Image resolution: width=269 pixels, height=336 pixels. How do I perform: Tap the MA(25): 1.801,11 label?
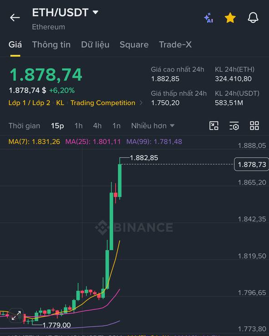point(93,142)
